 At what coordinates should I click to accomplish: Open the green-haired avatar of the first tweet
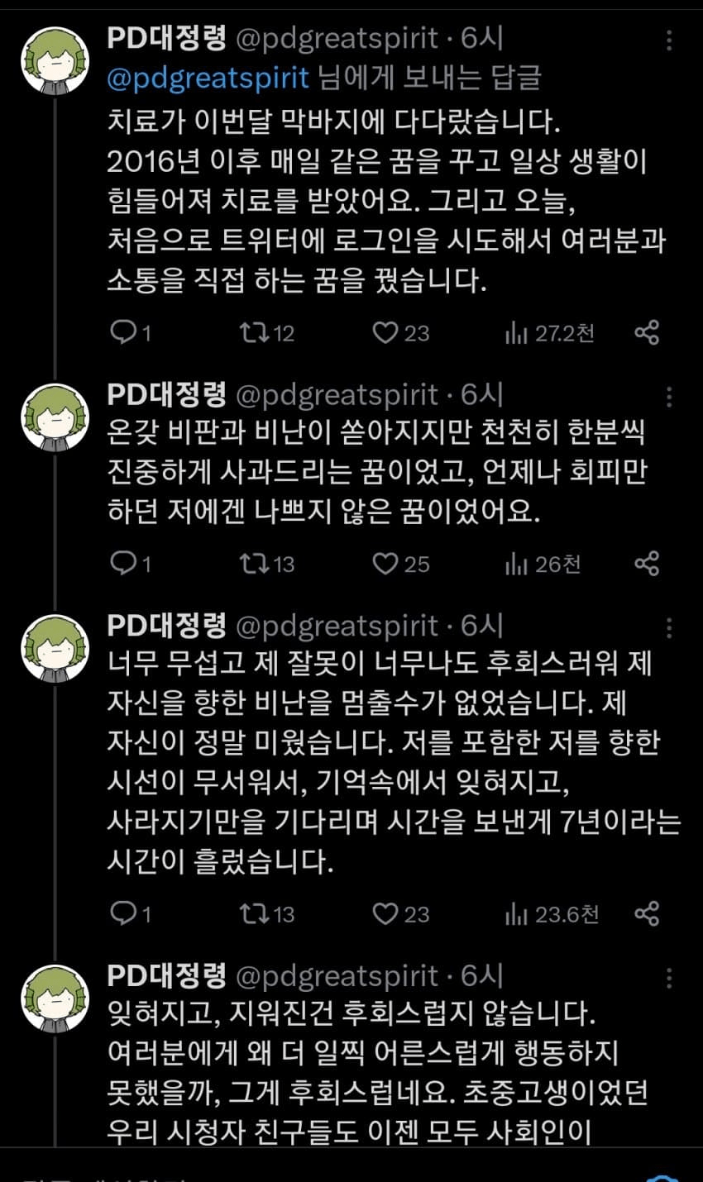pos(55,62)
